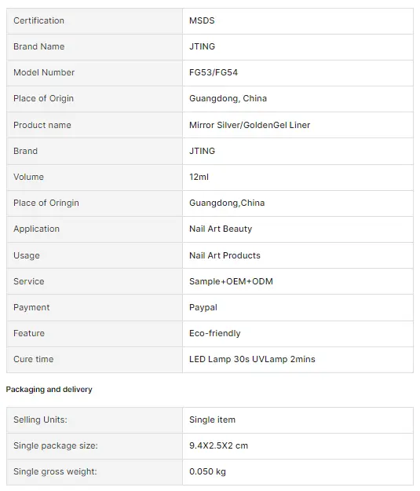The height and width of the screenshot is (491, 420).
Task: Select the Eco-friendly feature value
Action: click(x=214, y=334)
